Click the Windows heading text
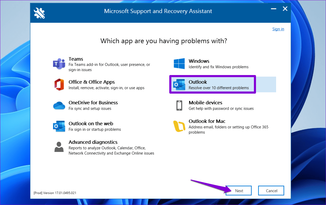 [199, 61]
